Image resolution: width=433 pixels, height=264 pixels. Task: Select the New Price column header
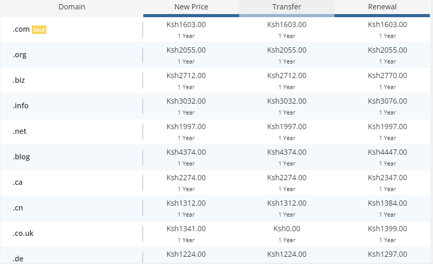click(x=191, y=7)
